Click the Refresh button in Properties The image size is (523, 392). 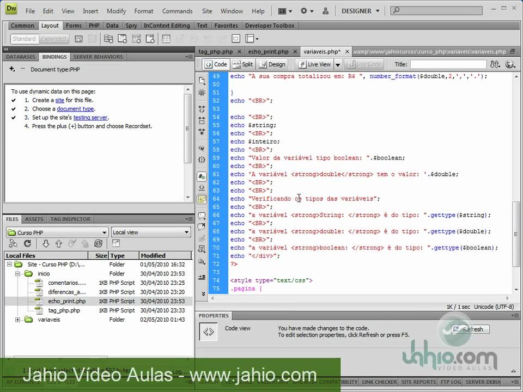pos(470,329)
